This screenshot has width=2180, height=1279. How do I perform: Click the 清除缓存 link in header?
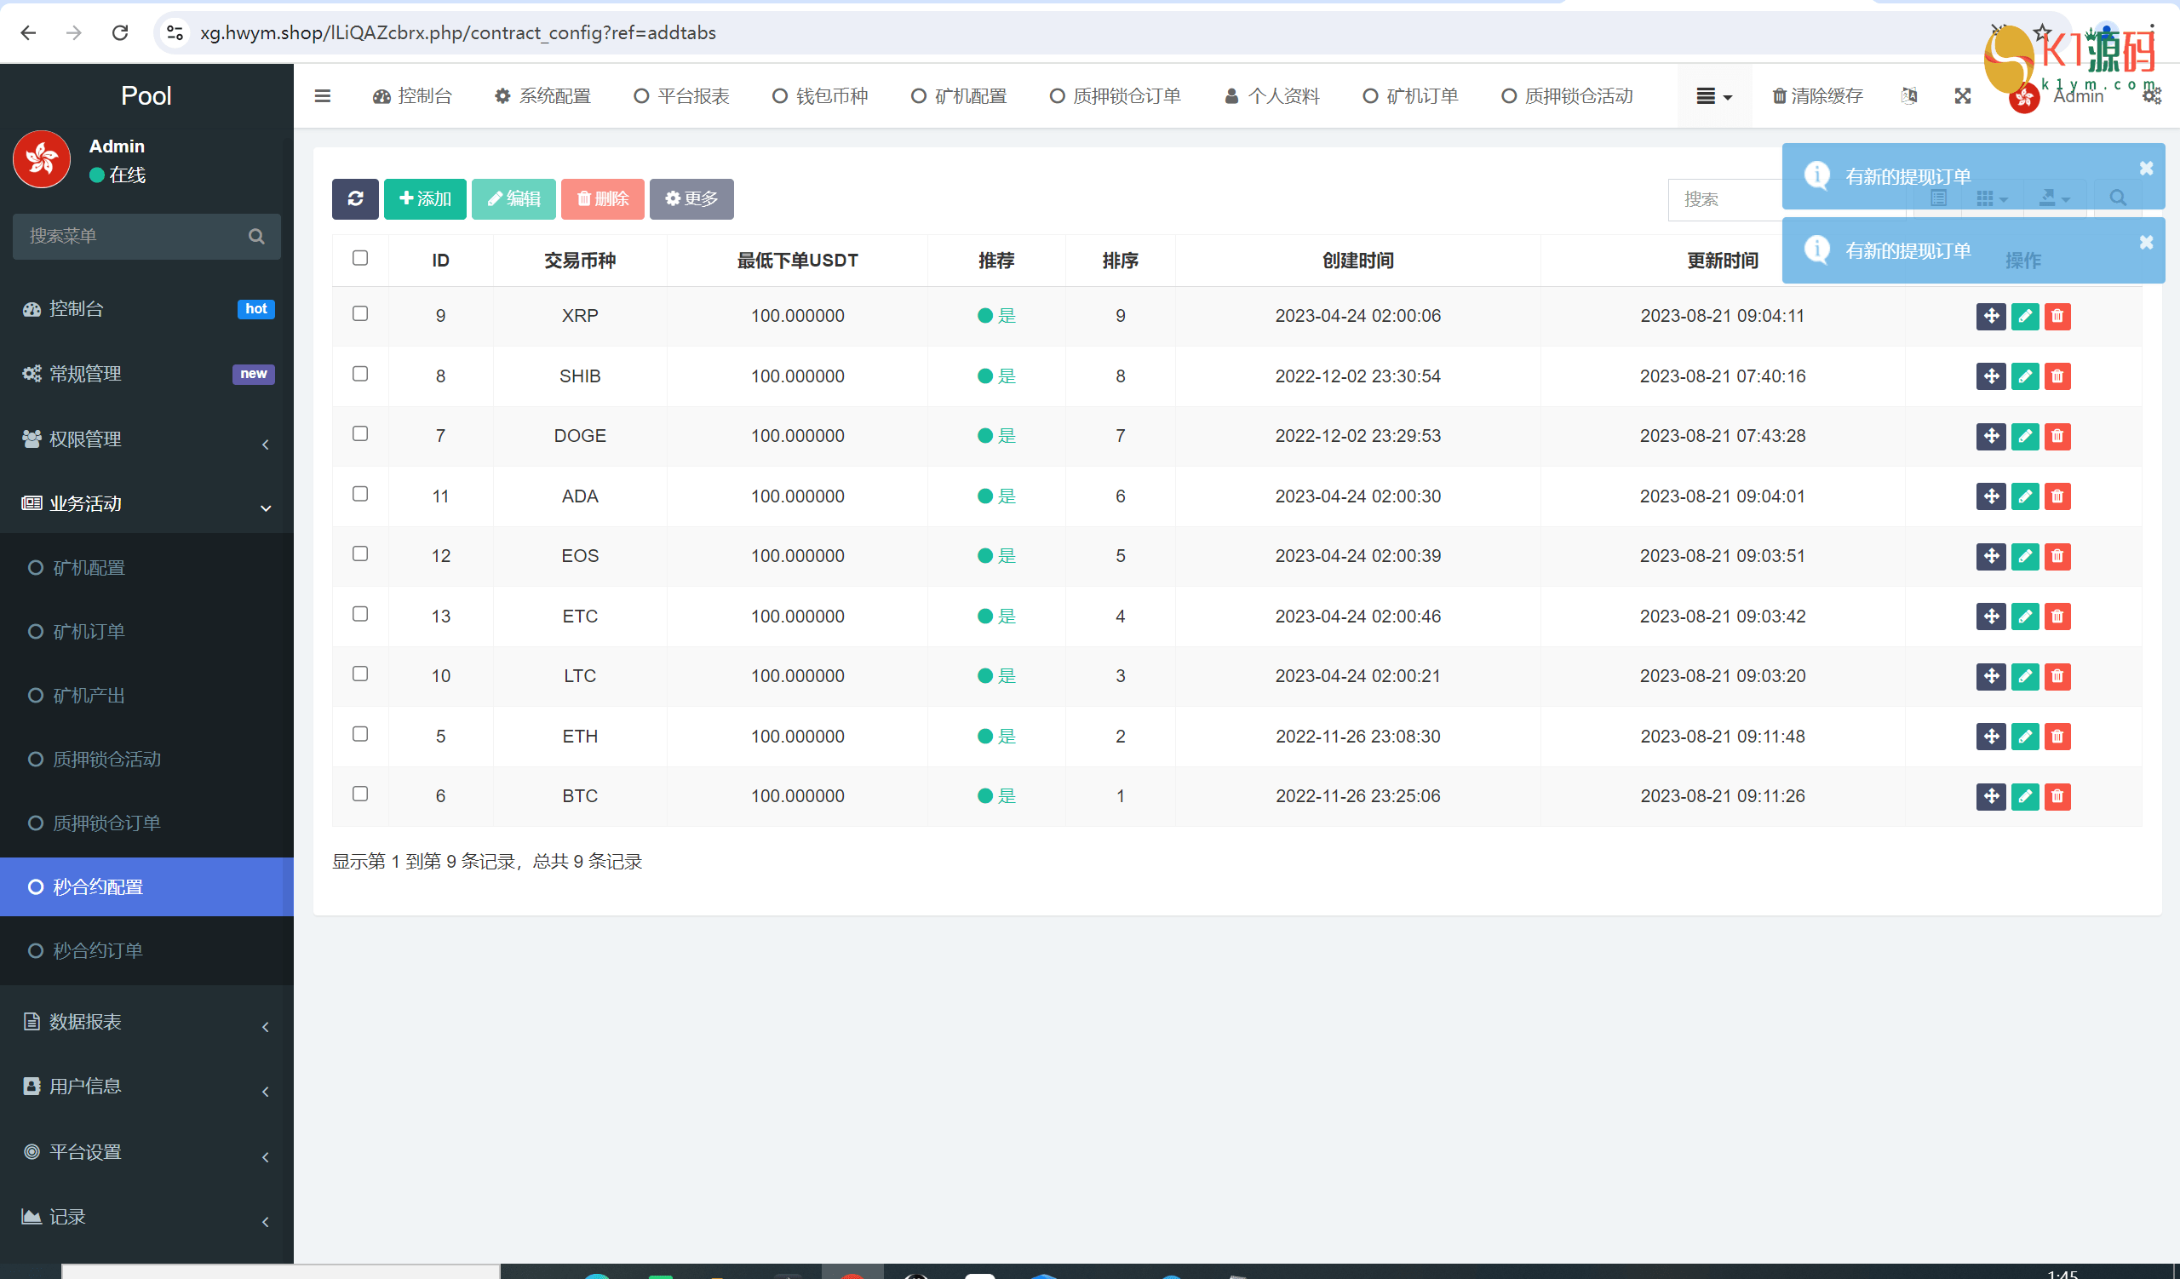(x=1816, y=96)
